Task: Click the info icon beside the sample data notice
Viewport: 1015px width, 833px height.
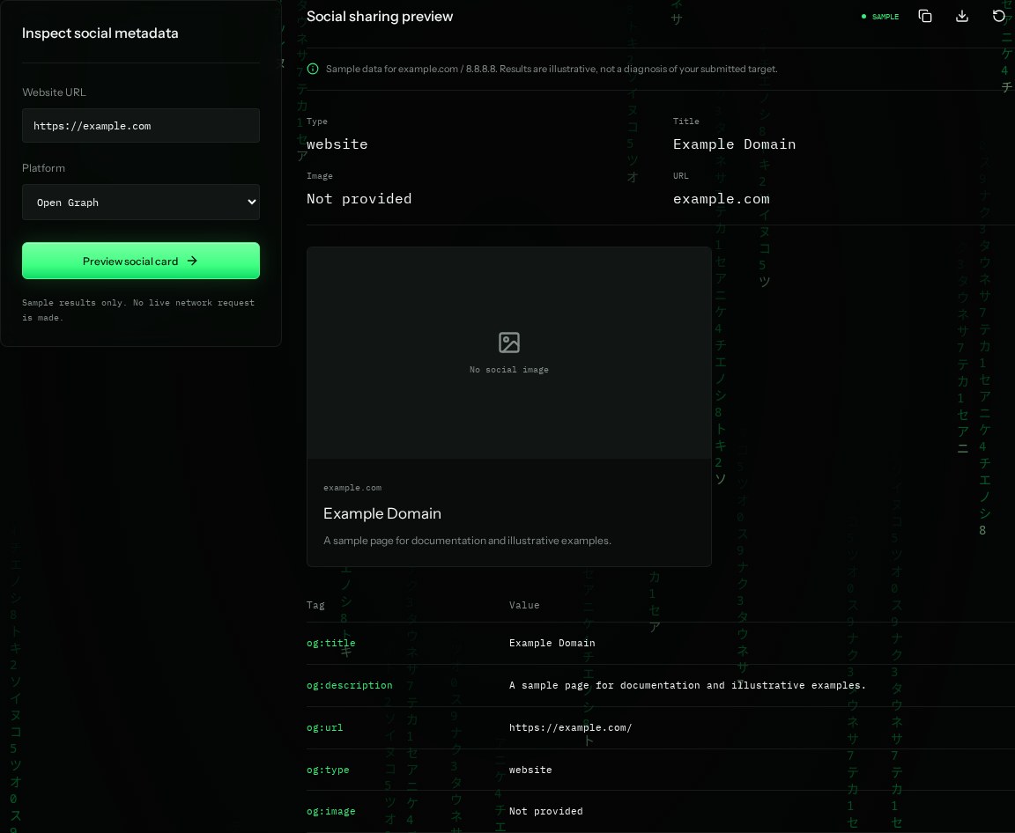Action: (313, 69)
